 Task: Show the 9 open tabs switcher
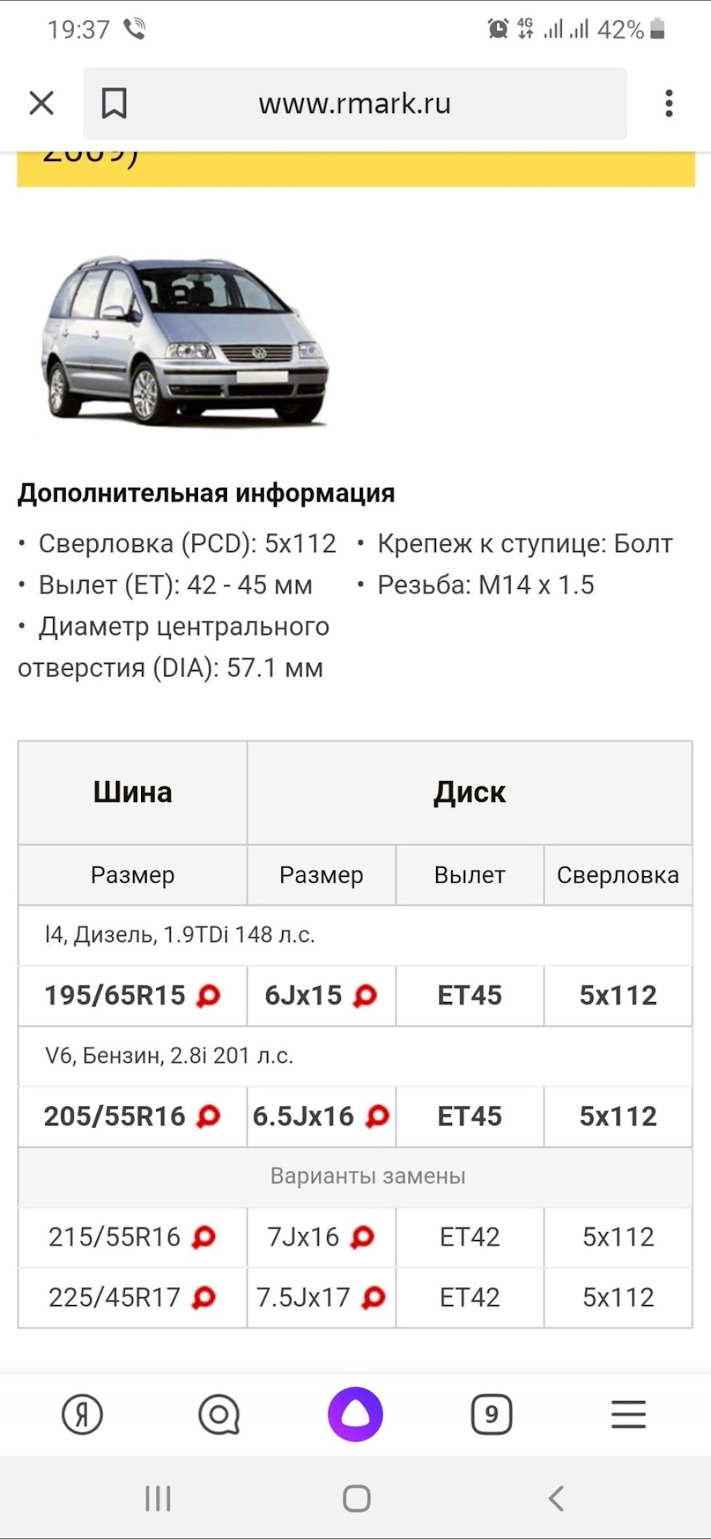(491, 1415)
